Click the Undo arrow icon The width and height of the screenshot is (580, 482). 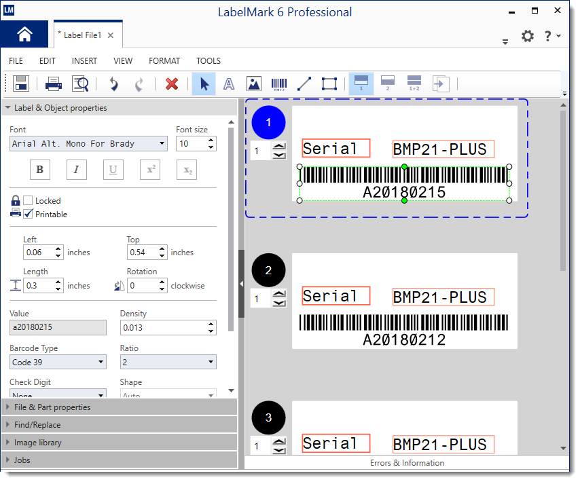click(113, 84)
